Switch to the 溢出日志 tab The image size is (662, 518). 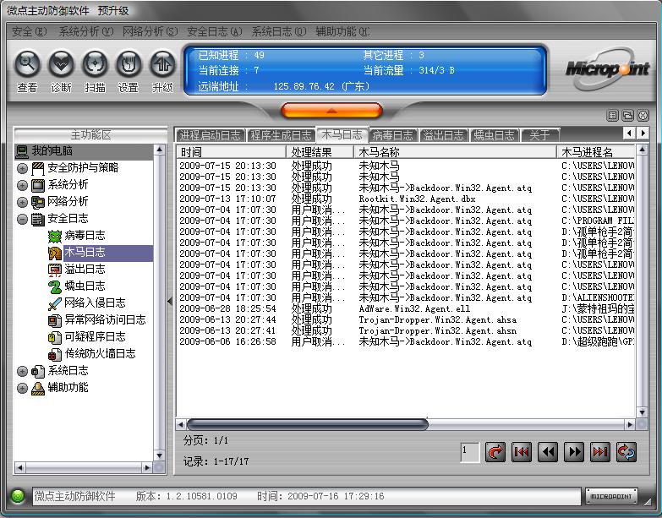pos(444,135)
